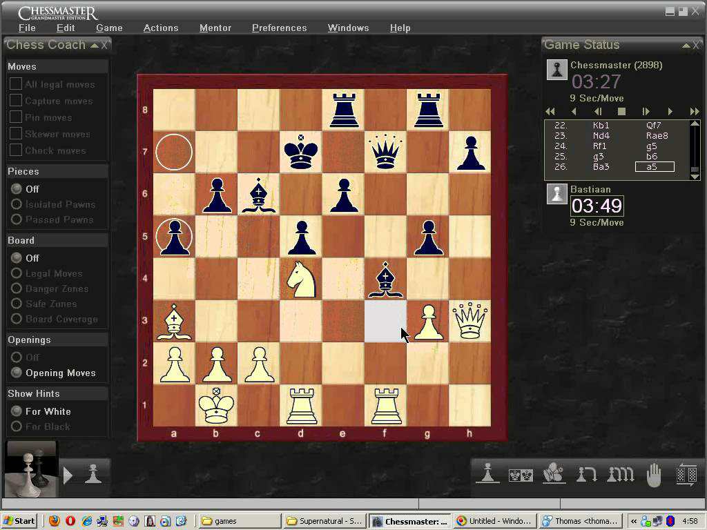This screenshot has height=530, width=707.
Task: Open the Mentor menu
Action: pyautogui.click(x=215, y=28)
